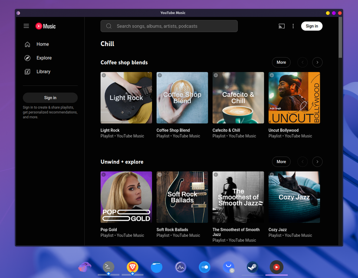The height and width of the screenshot is (278, 358).
Task: Launch Steam from the dock
Action: pos(253,267)
